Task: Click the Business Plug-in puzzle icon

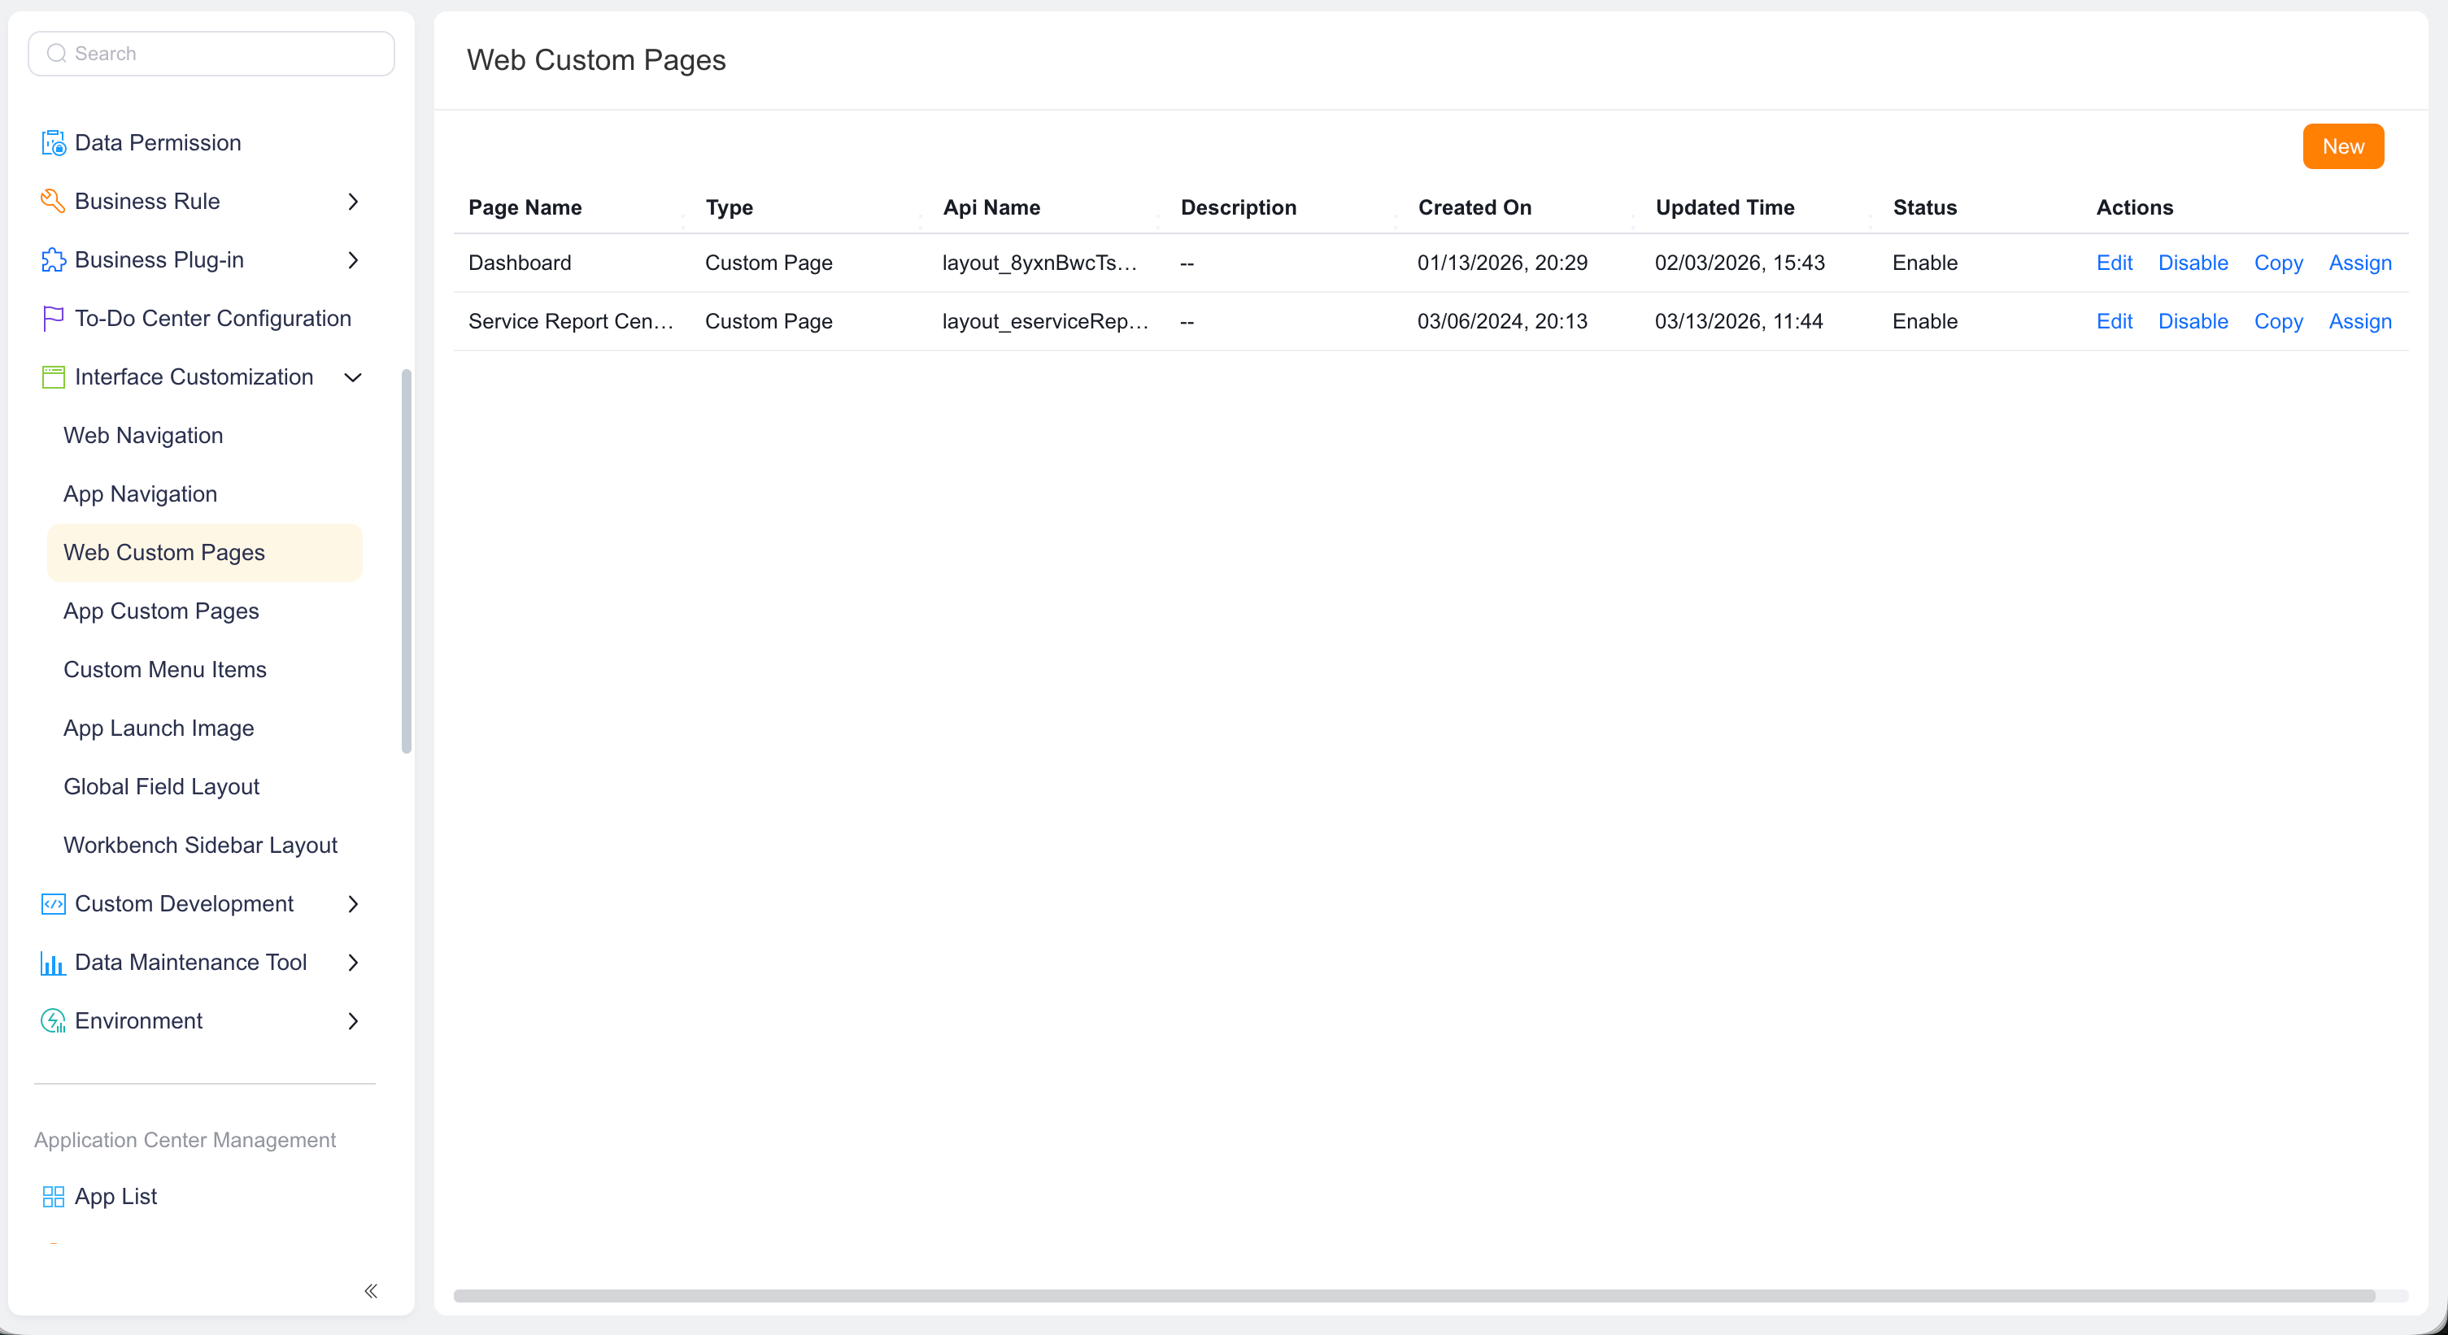Action: click(x=53, y=260)
